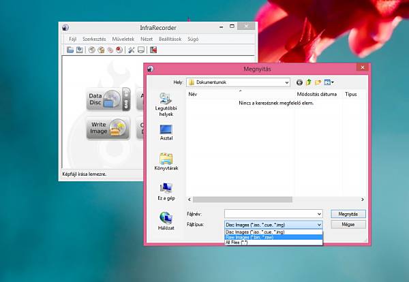Open the Nézet menu

point(147,39)
